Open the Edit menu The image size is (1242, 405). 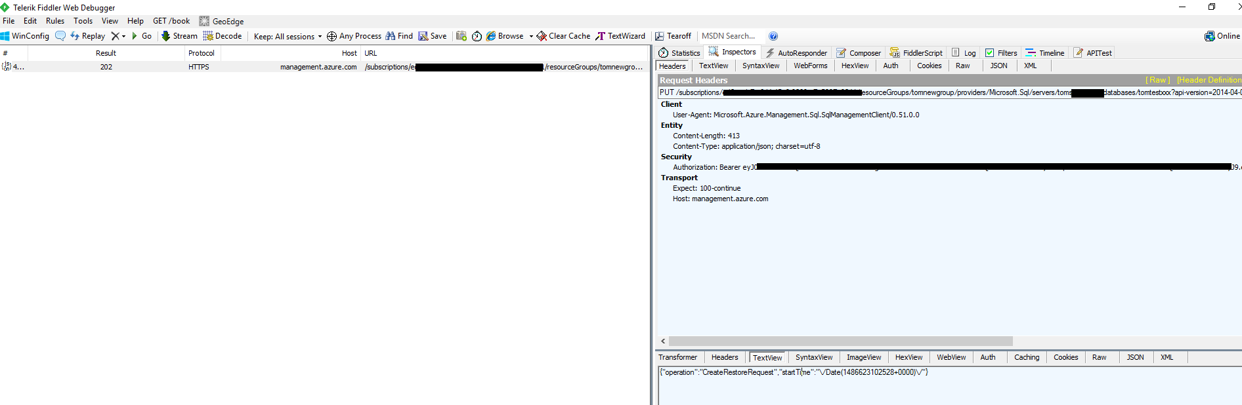pos(30,21)
